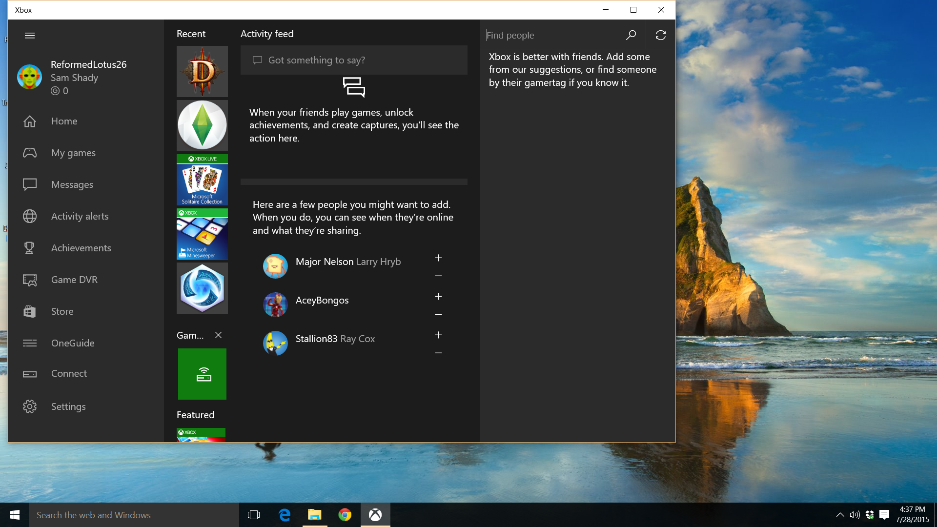This screenshot has height=527, width=937.
Task: Open Game DVR
Action: (74, 279)
